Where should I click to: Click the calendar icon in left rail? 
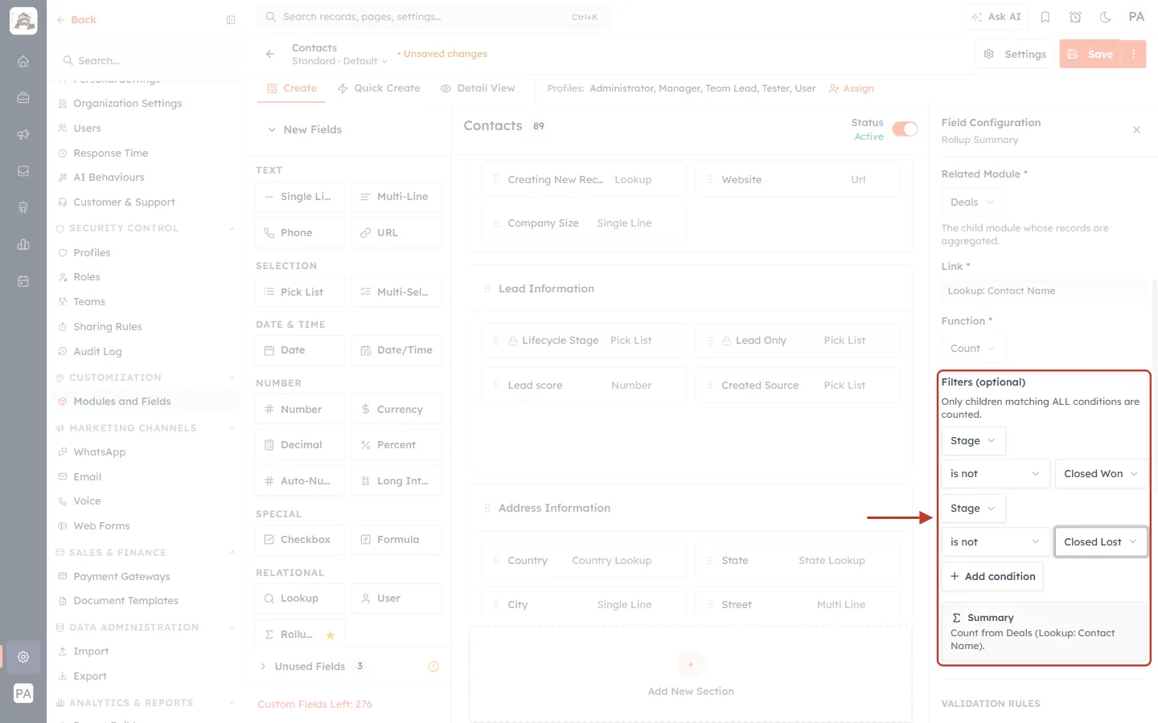tap(23, 281)
